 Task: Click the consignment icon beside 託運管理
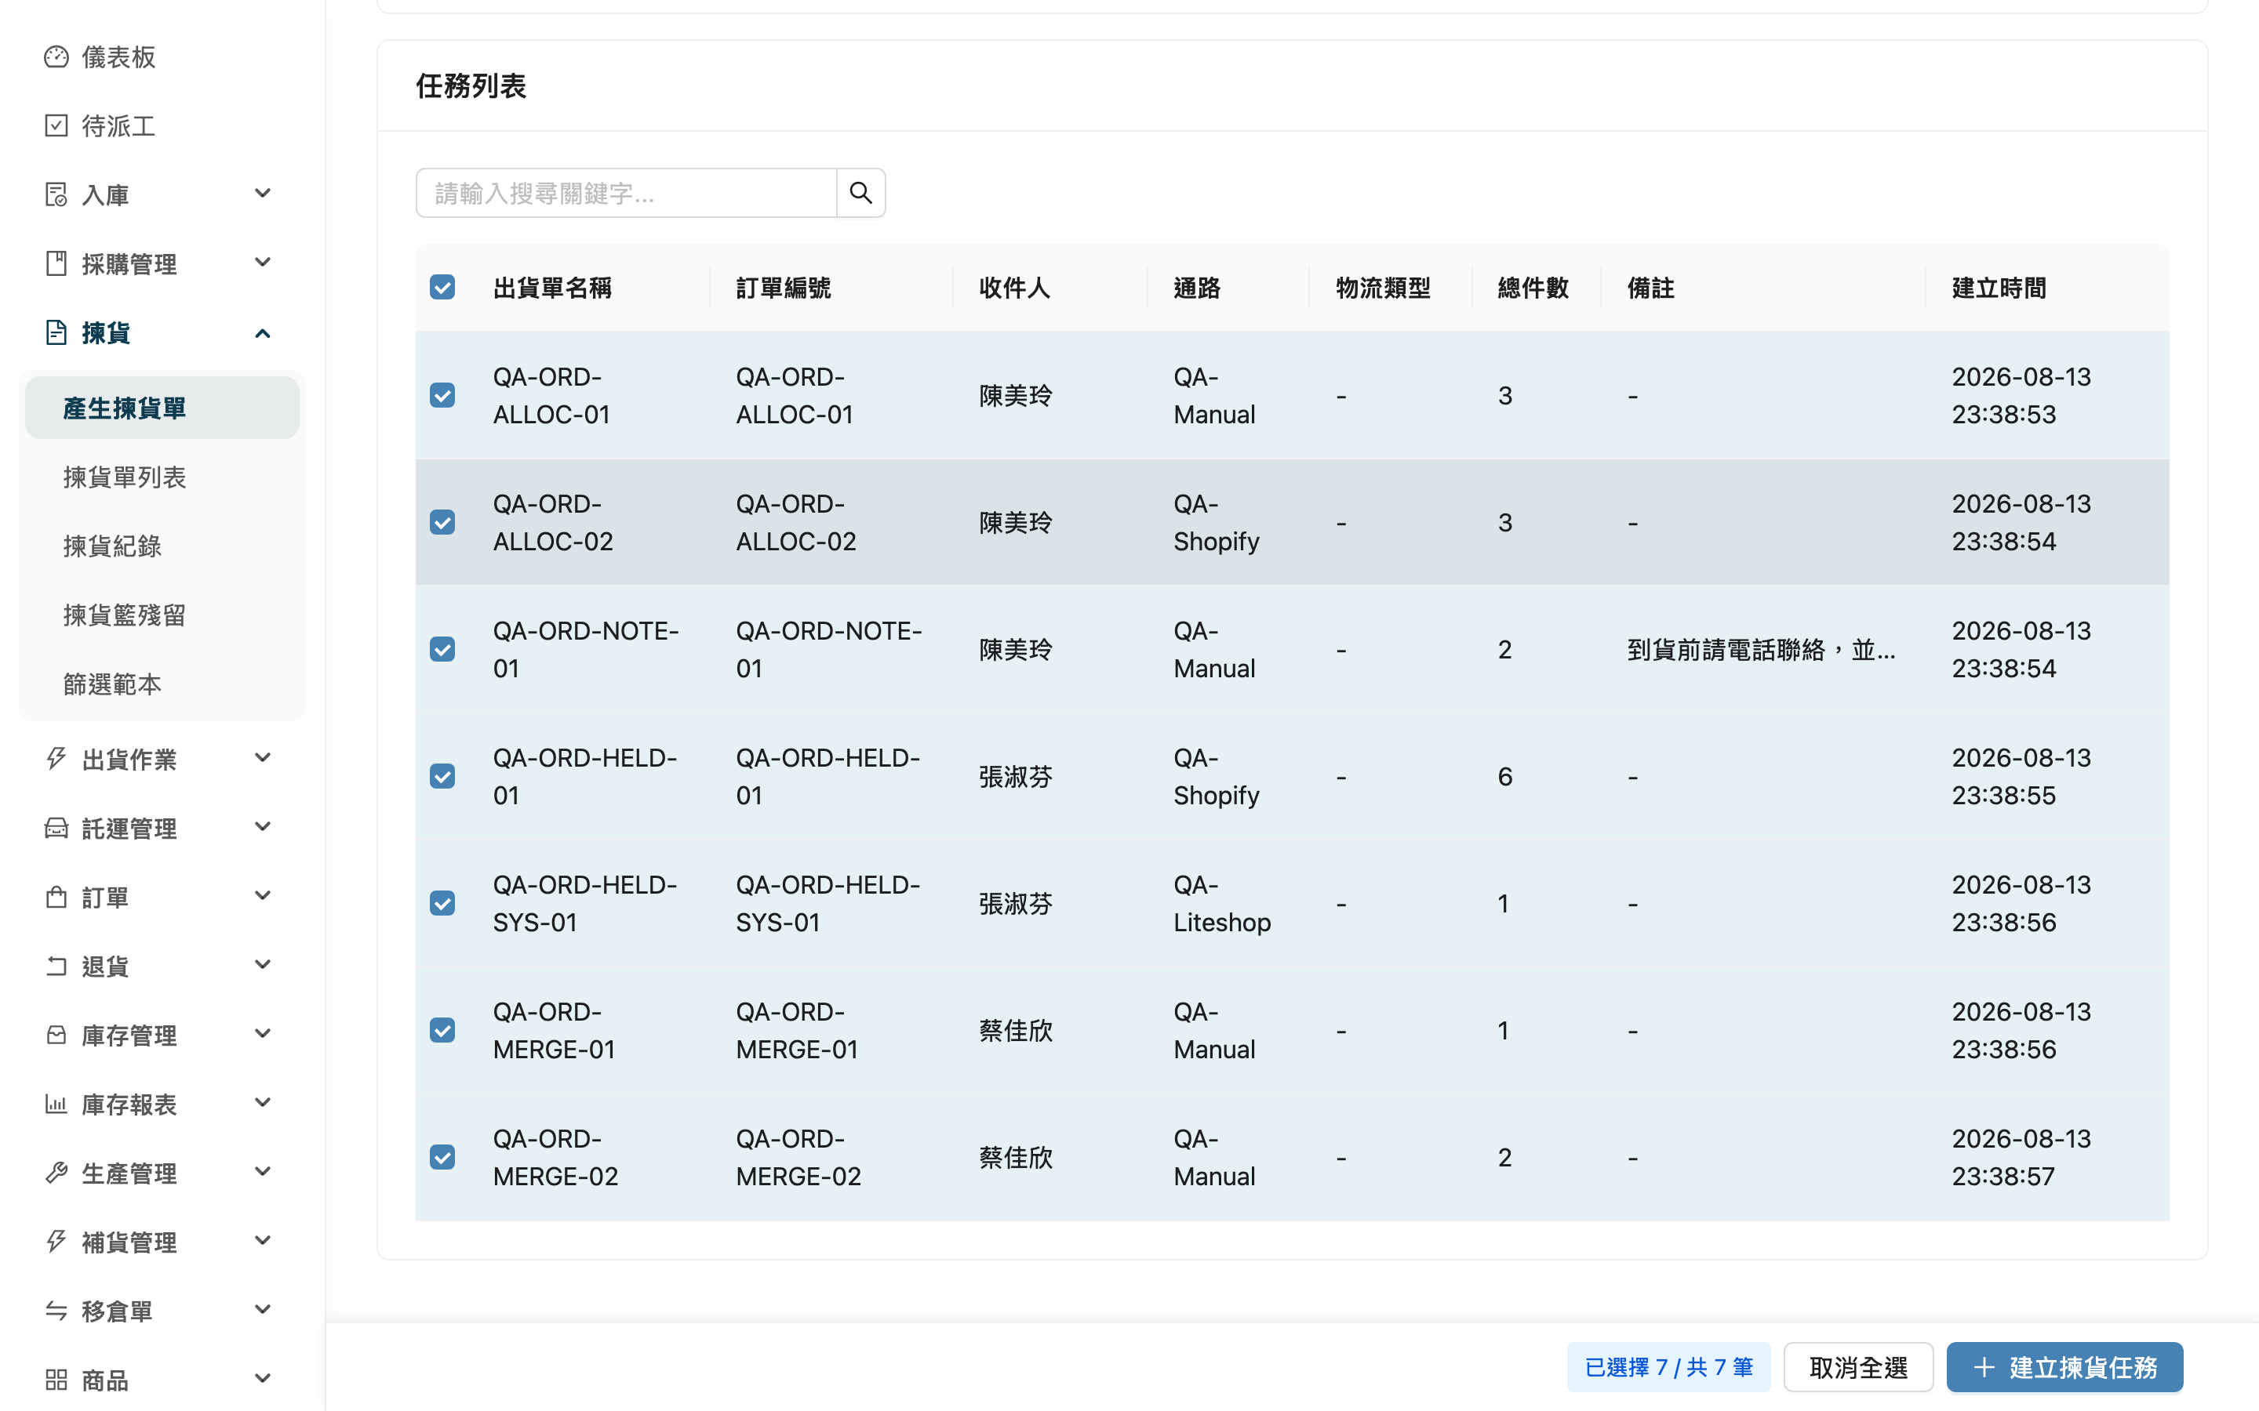tap(56, 828)
